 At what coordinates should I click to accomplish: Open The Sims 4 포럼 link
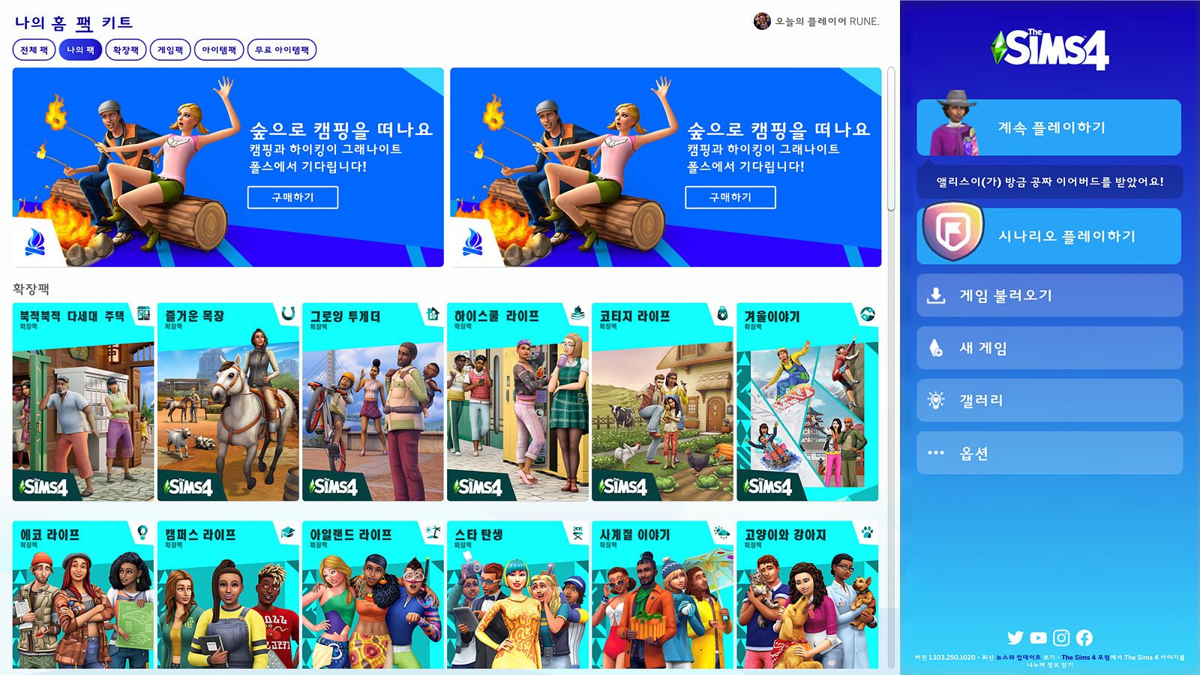click(x=1085, y=658)
